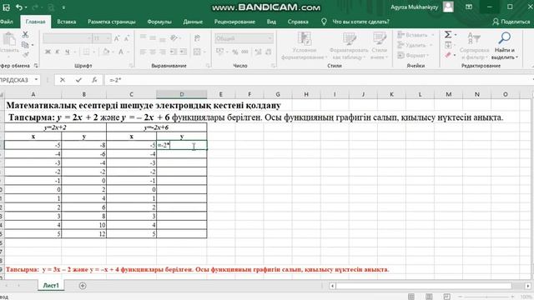Toggle Italic formatting (К)
This screenshot has height=300, width=534.
(x=58, y=52)
